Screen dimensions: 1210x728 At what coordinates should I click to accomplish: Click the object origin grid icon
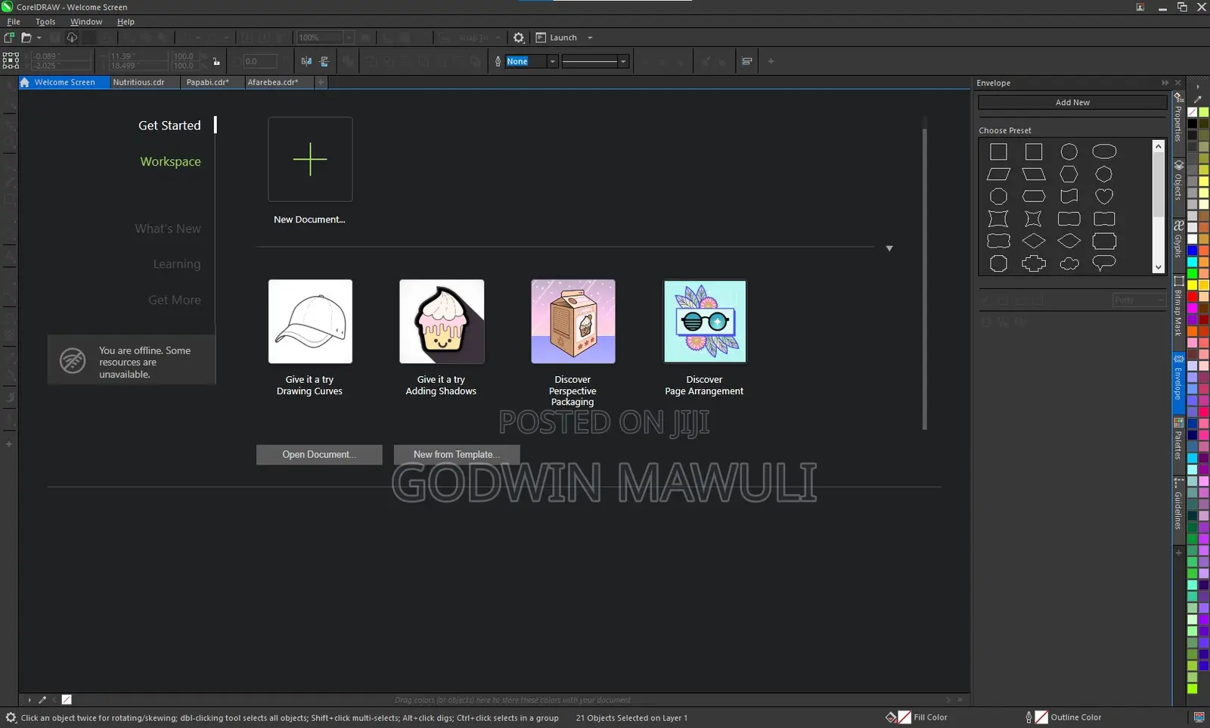[11, 61]
